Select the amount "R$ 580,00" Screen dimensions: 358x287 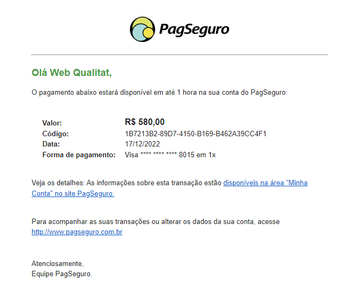click(x=144, y=122)
